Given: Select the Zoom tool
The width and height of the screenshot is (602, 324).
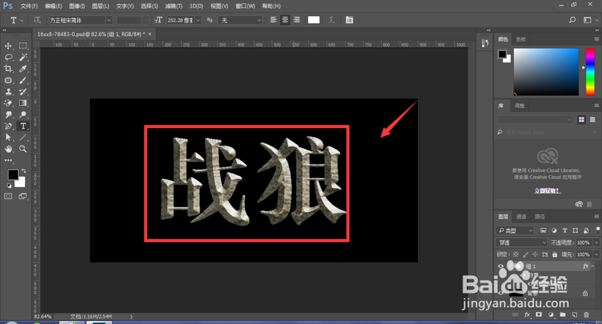Looking at the screenshot, I should click(x=23, y=148).
